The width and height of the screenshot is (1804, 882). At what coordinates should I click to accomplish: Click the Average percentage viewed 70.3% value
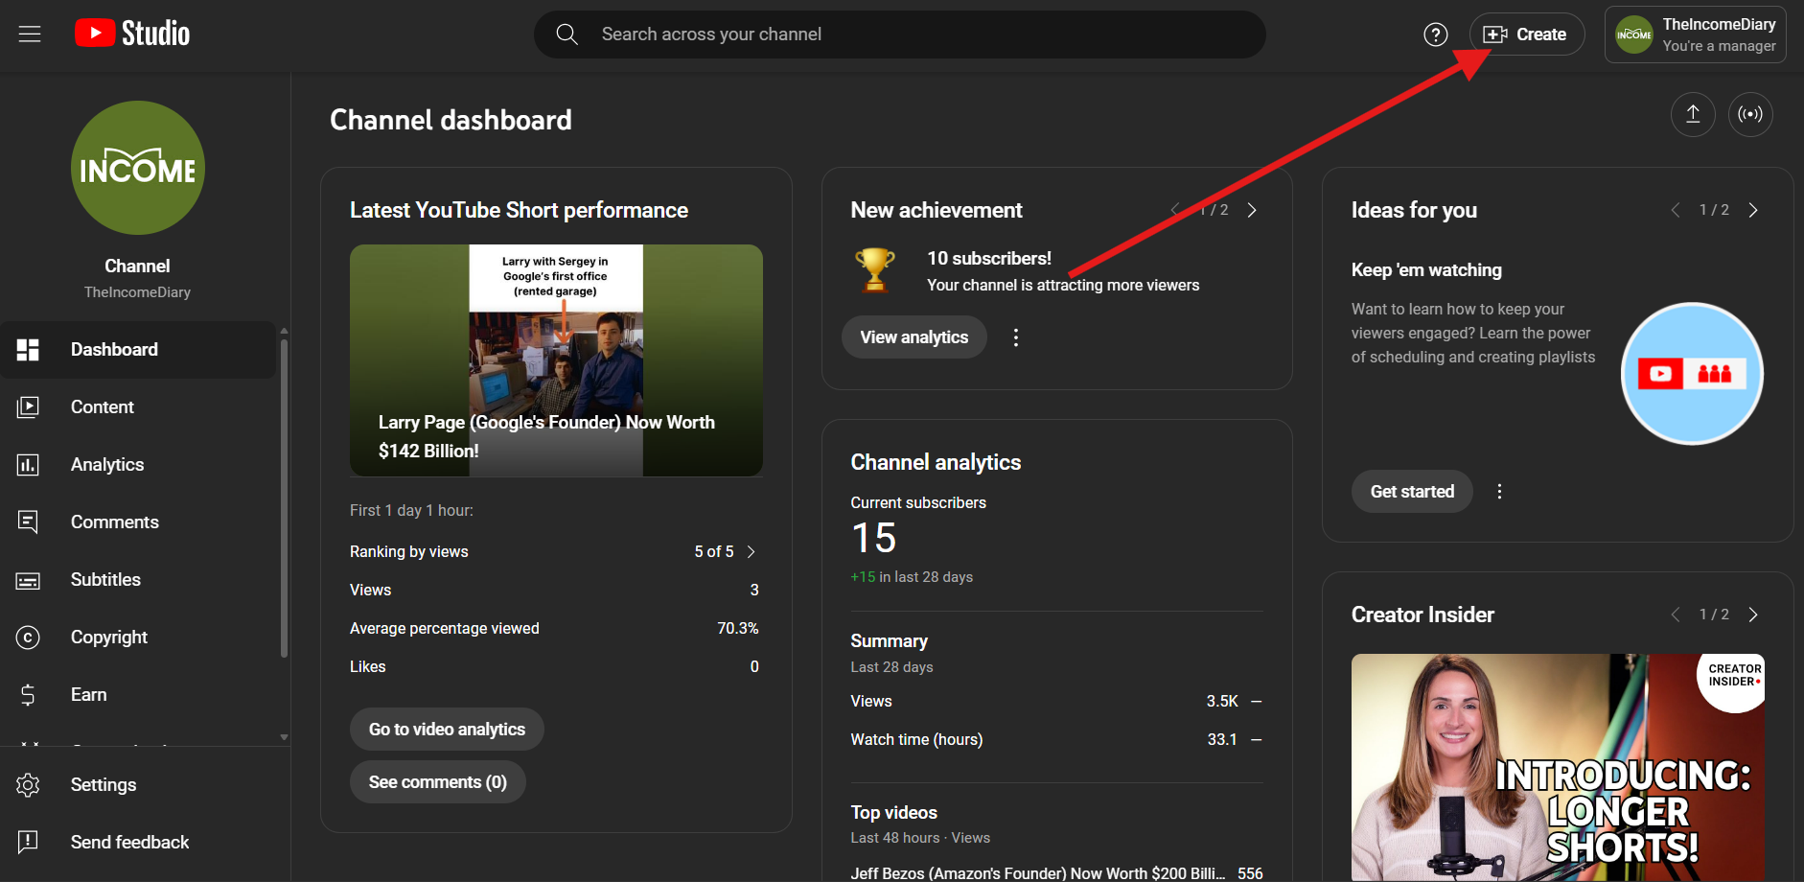tap(738, 629)
